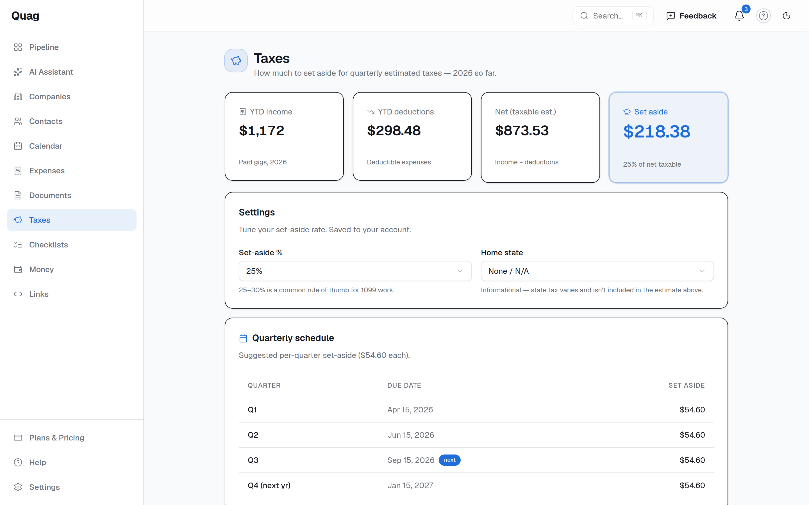This screenshot has height=505, width=809.
Task: Click Q4 (next yr) row label
Action: click(269, 485)
